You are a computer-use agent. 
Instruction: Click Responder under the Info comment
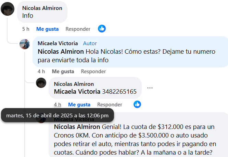(x=78, y=29)
